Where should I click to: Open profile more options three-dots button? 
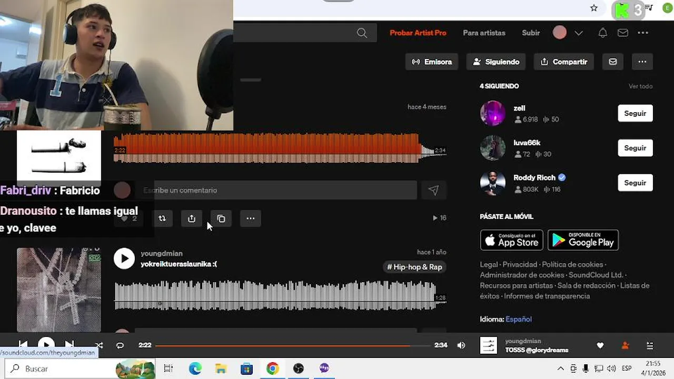642,62
